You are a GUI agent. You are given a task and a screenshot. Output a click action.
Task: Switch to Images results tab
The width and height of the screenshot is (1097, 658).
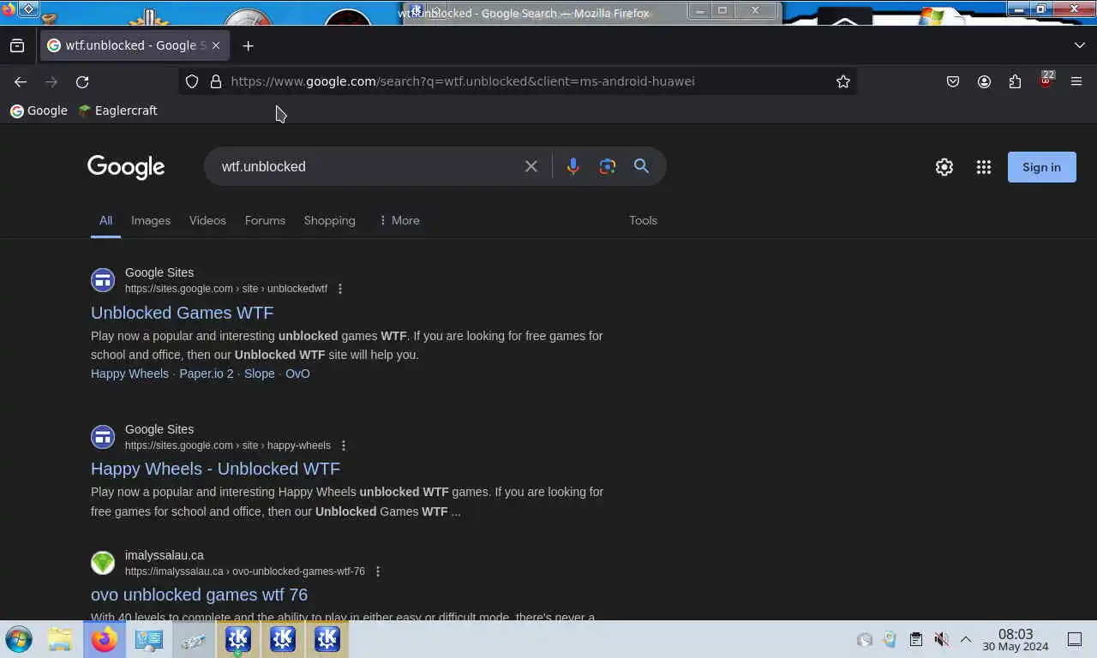point(151,220)
